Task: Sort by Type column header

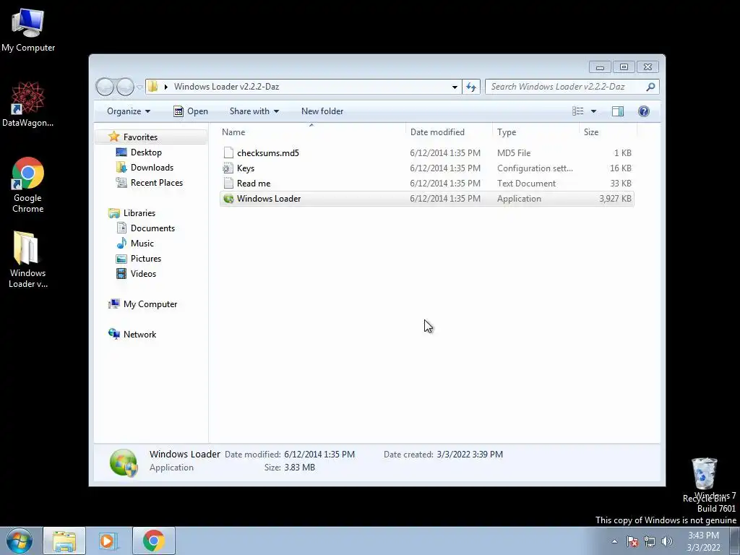Action: 535,132
